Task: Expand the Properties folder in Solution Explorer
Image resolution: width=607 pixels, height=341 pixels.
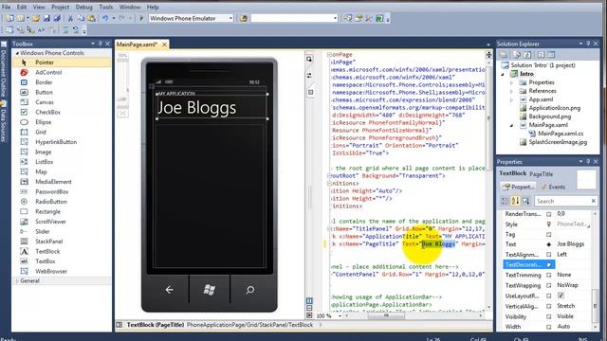Action: coord(511,82)
